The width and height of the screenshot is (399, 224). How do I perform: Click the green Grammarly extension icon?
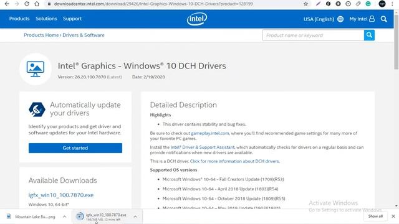click(x=368, y=4)
